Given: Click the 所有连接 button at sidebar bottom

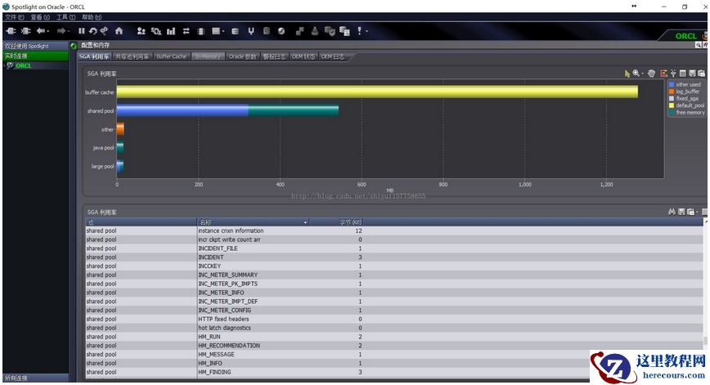Looking at the screenshot, I should tap(36, 378).
